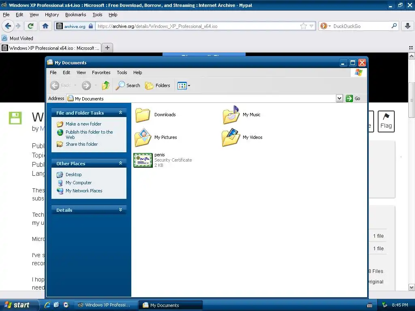This screenshot has height=311, width=415.
Task: Open Explorer's Edit menu
Action: pos(66,72)
